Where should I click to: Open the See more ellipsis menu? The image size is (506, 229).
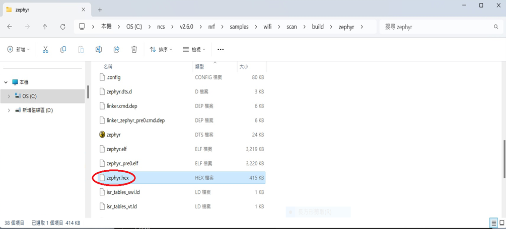[x=221, y=49]
